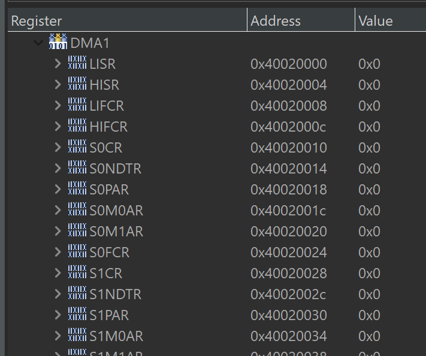Sort by the Address column header
The height and width of the screenshot is (356, 426).
click(301, 20)
